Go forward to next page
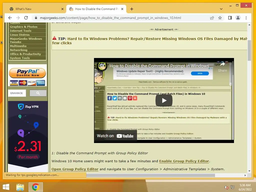The height and width of the screenshot is (192, 256). tap(18, 18)
